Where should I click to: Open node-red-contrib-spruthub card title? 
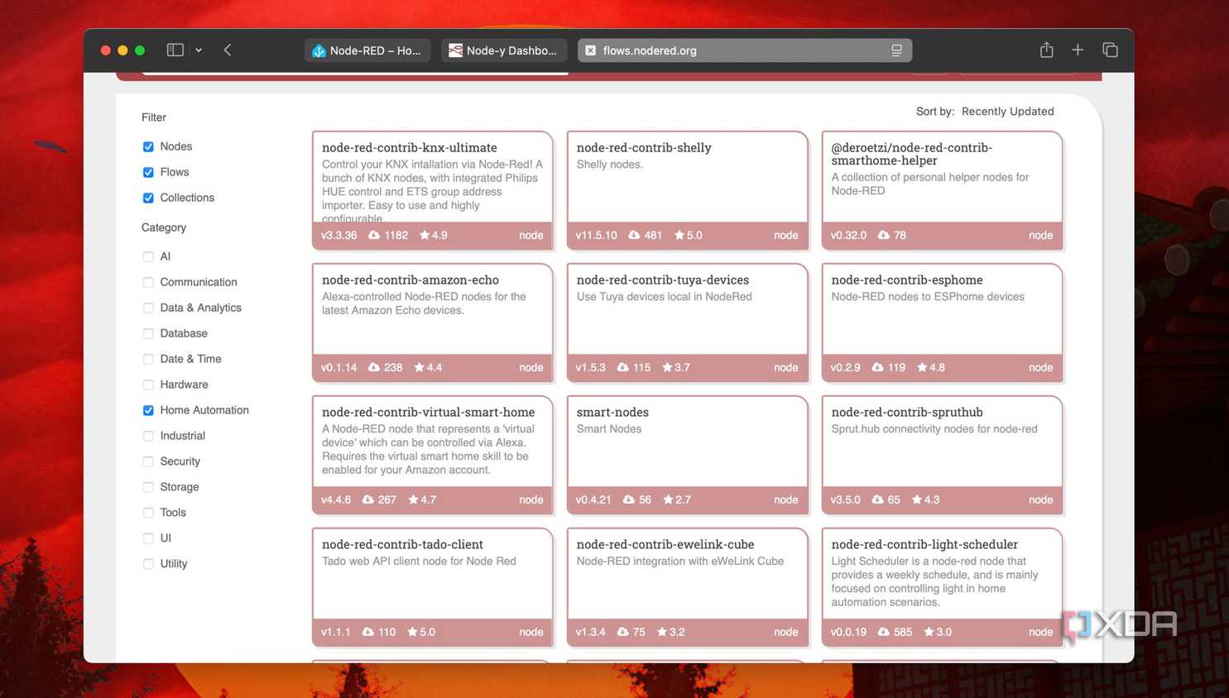(x=907, y=412)
